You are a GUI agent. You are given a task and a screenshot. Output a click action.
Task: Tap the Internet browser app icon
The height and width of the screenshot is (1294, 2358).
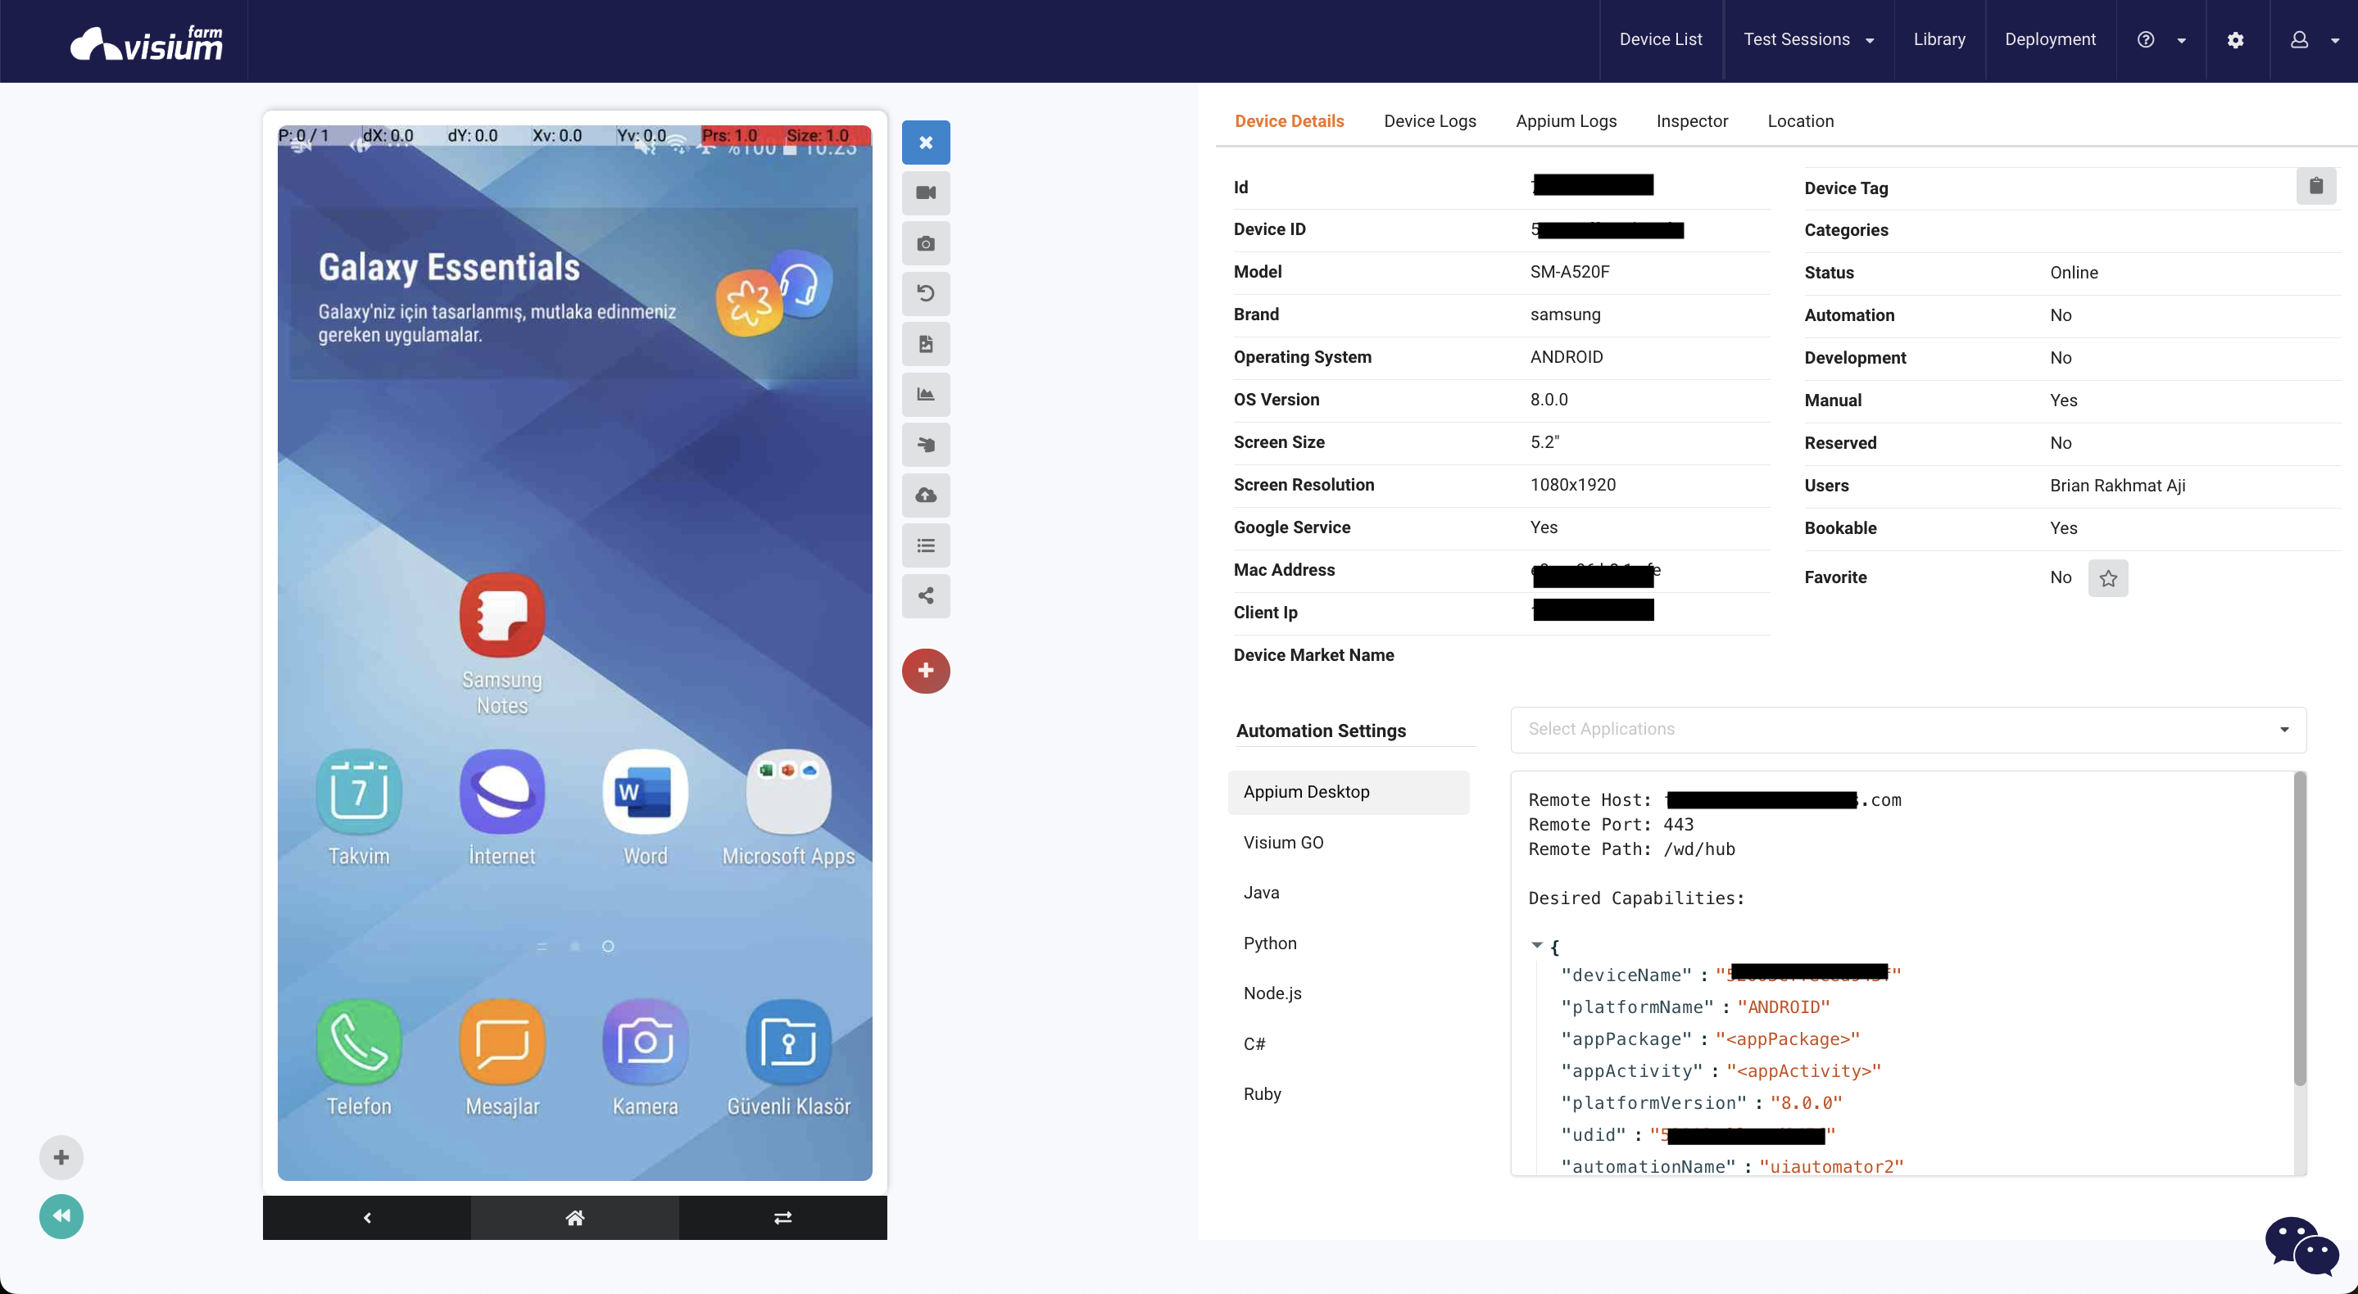point(501,792)
